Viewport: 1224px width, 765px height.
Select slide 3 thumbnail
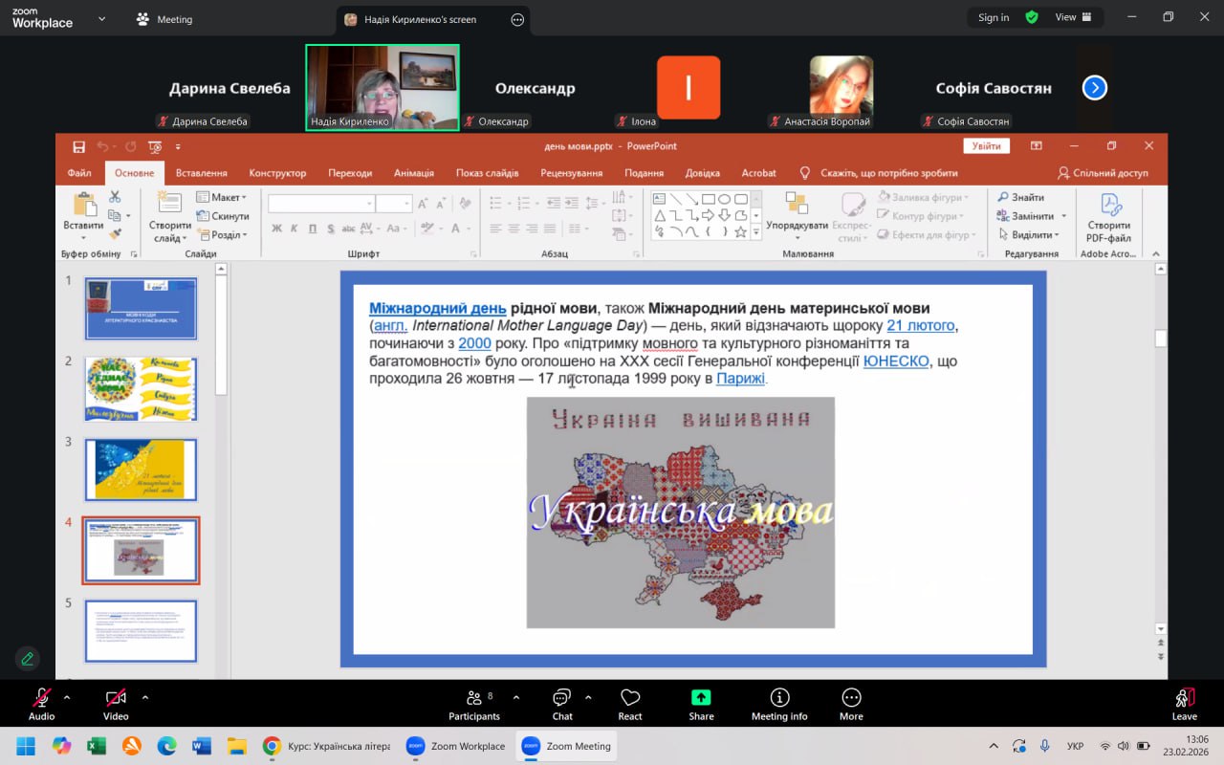(141, 470)
